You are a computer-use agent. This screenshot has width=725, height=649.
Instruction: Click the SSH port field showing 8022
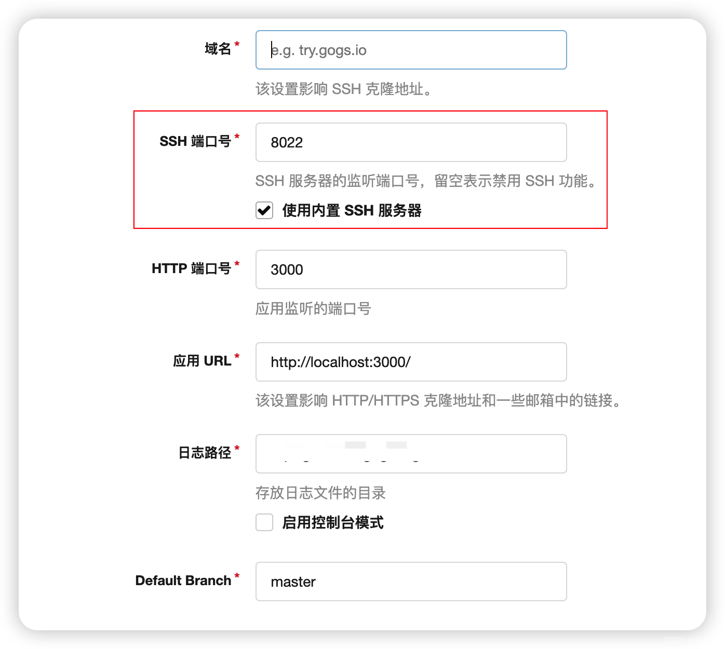coord(411,142)
